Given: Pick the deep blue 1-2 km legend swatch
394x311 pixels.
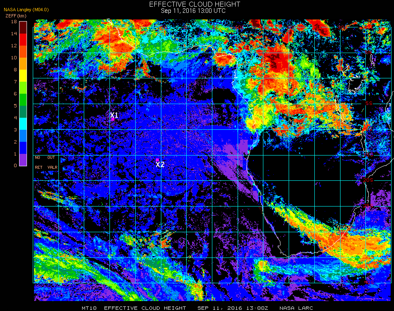Looking at the screenshot, I should coord(23,148).
